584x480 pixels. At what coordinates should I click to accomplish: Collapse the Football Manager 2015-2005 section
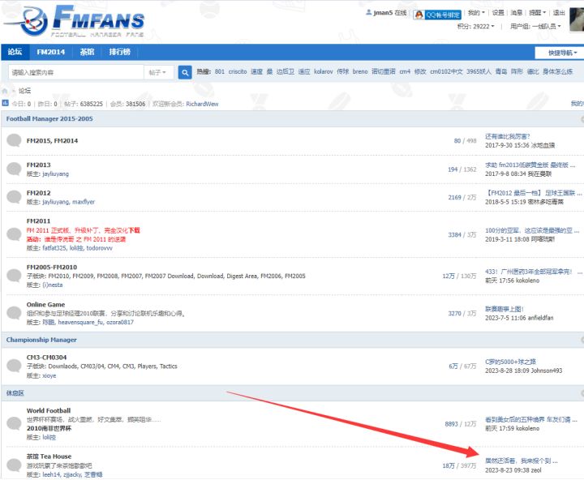coord(582,119)
